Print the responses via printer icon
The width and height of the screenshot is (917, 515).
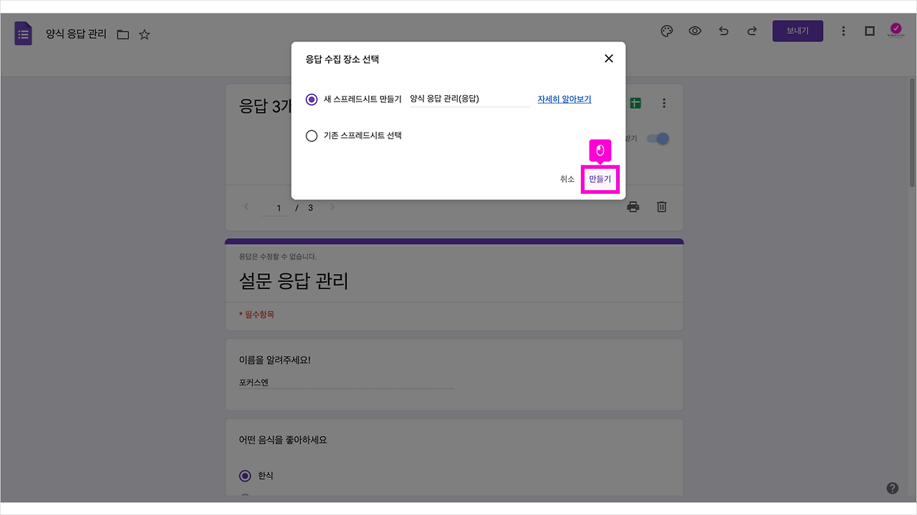click(x=633, y=206)
